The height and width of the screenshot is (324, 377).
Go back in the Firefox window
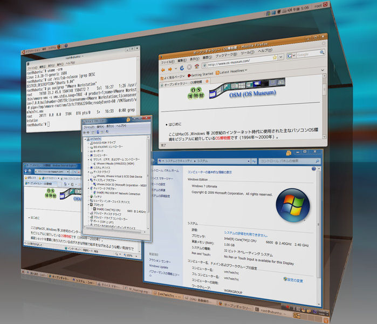click(163, 70)
